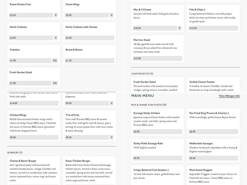Click the V badge on Mac & 3 Cheese
247x185 pixels.
click(x=179, y=28)
